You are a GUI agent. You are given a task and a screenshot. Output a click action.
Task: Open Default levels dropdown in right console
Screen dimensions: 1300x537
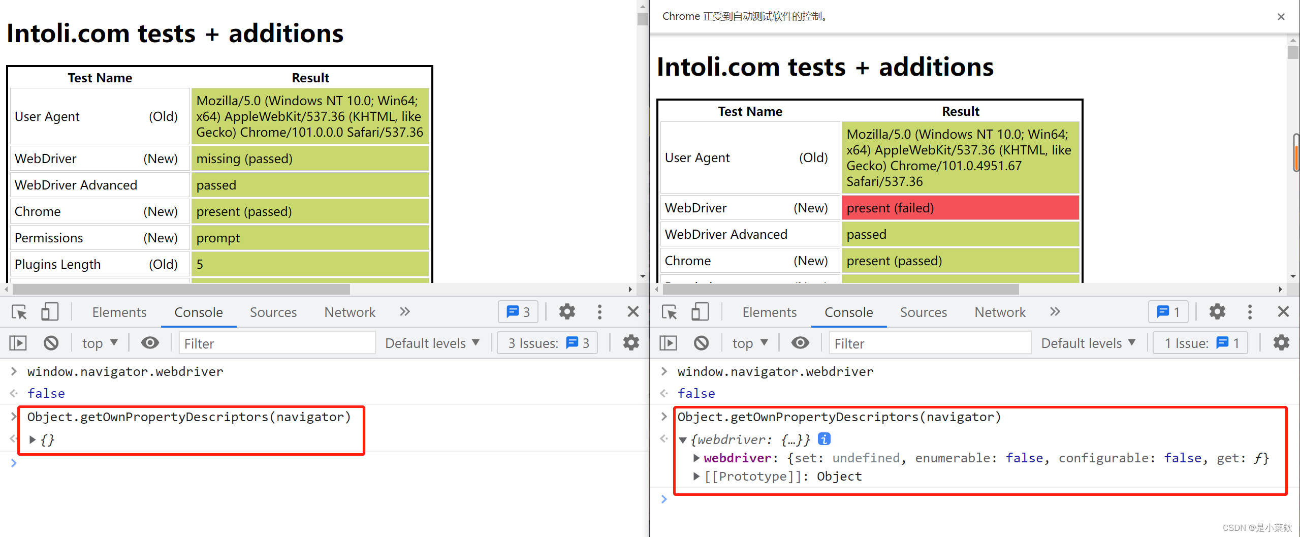[x=1089, y=343]
